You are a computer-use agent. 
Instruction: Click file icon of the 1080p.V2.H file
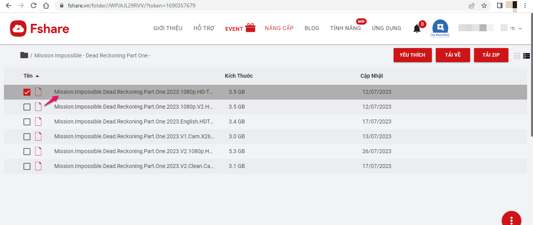pyautogui.click(x=38, y=107)
